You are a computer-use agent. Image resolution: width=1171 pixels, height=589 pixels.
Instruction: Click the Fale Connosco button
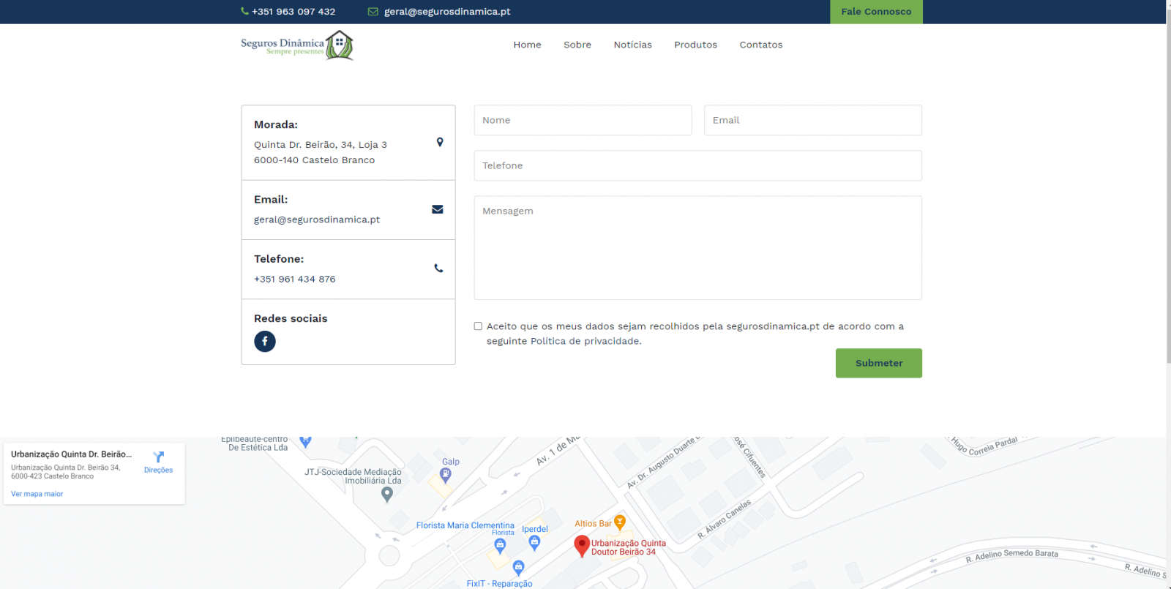[x=876, y=12]
